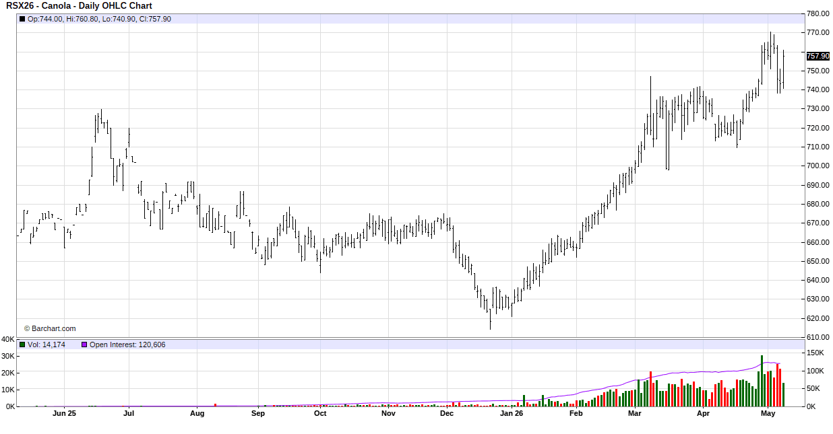This screenshot has width=833, height=434.
Task: Click the Vol: 14,174 legend text
Action: coord(47,345)
